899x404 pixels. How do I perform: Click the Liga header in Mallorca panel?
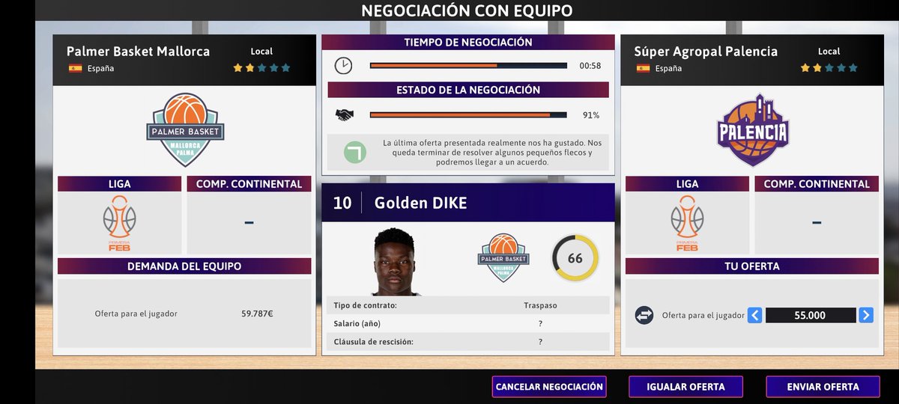(120, 184)
